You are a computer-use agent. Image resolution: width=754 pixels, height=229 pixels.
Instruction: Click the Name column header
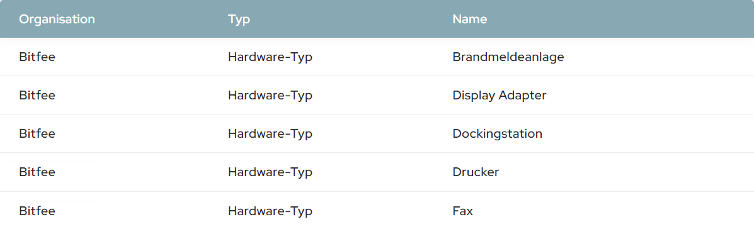pyautogui.click(x=470, y=20)
